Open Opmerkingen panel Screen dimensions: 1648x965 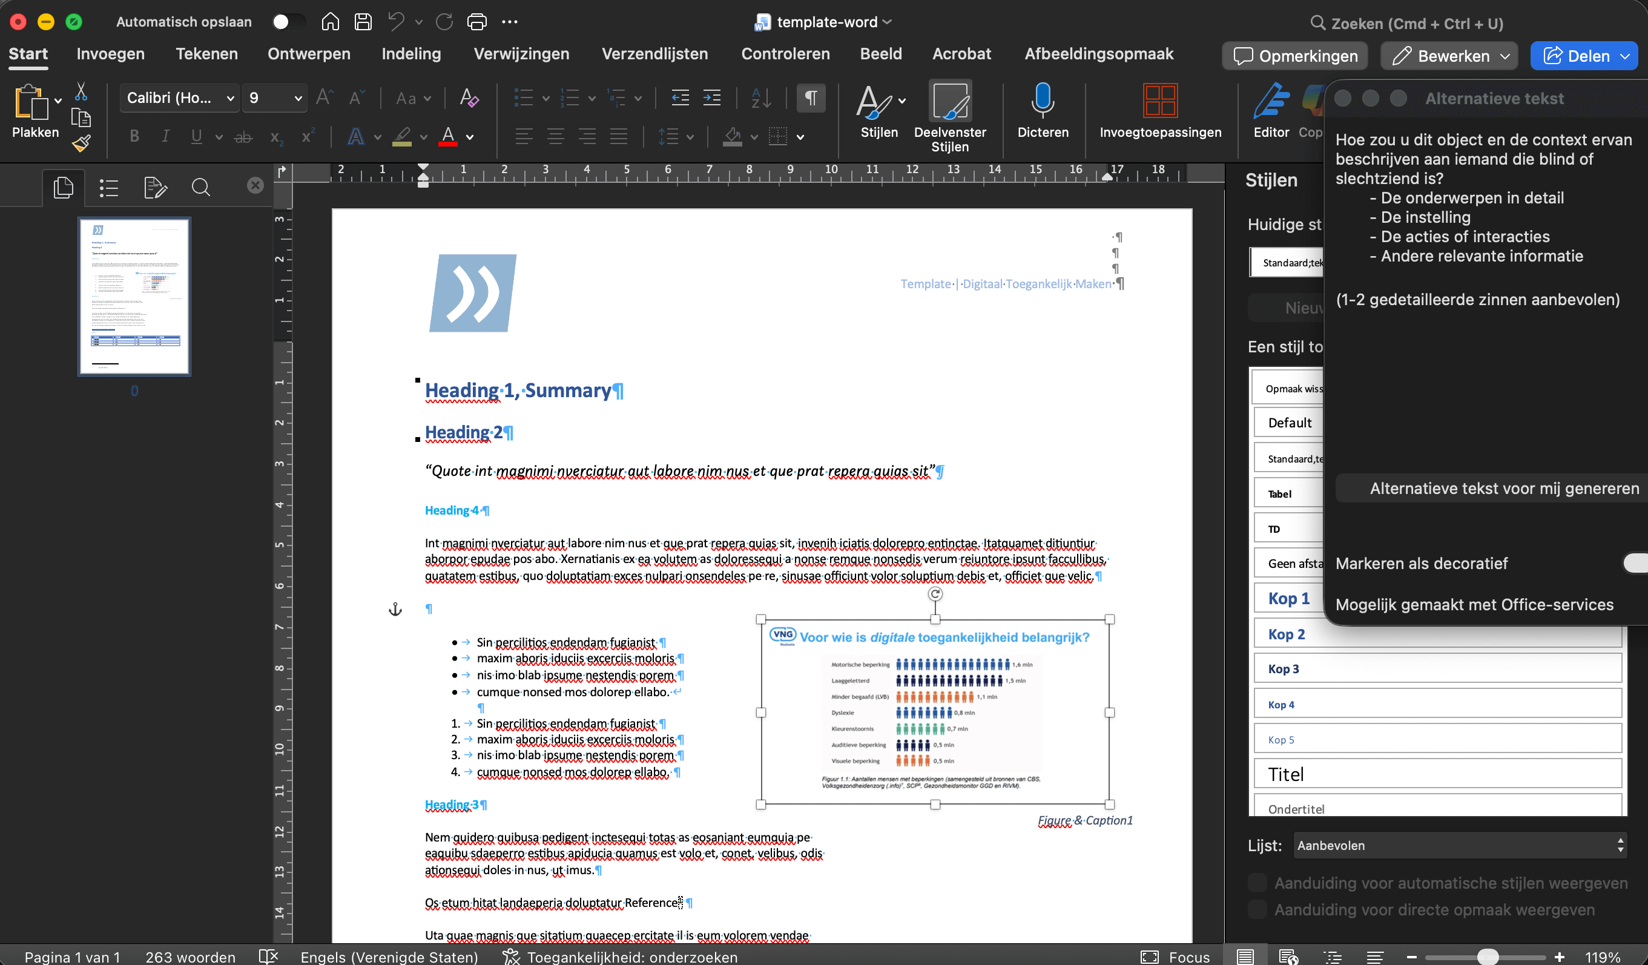coord(1294,56)
